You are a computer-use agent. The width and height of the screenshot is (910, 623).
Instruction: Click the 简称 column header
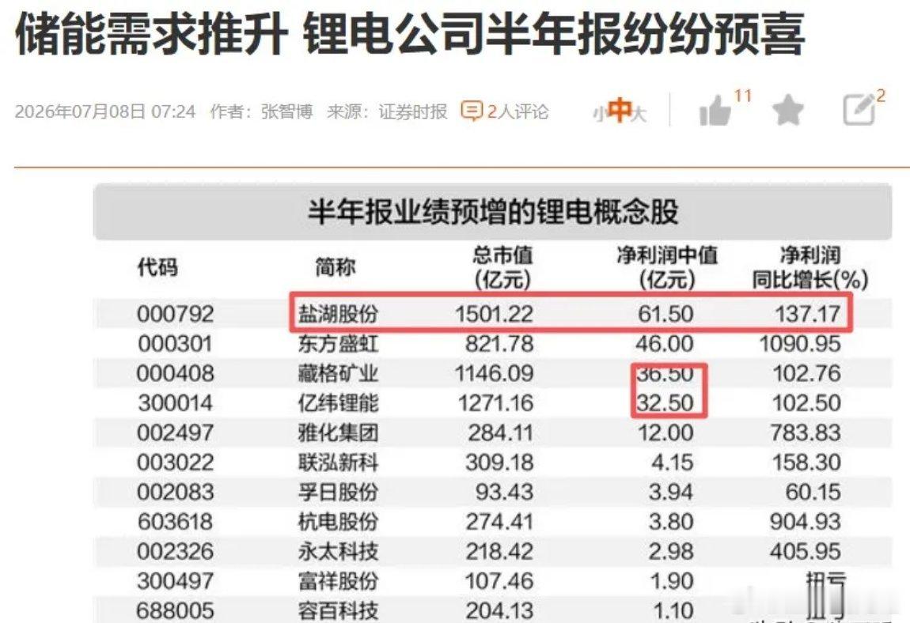click(x=336, y=267)
